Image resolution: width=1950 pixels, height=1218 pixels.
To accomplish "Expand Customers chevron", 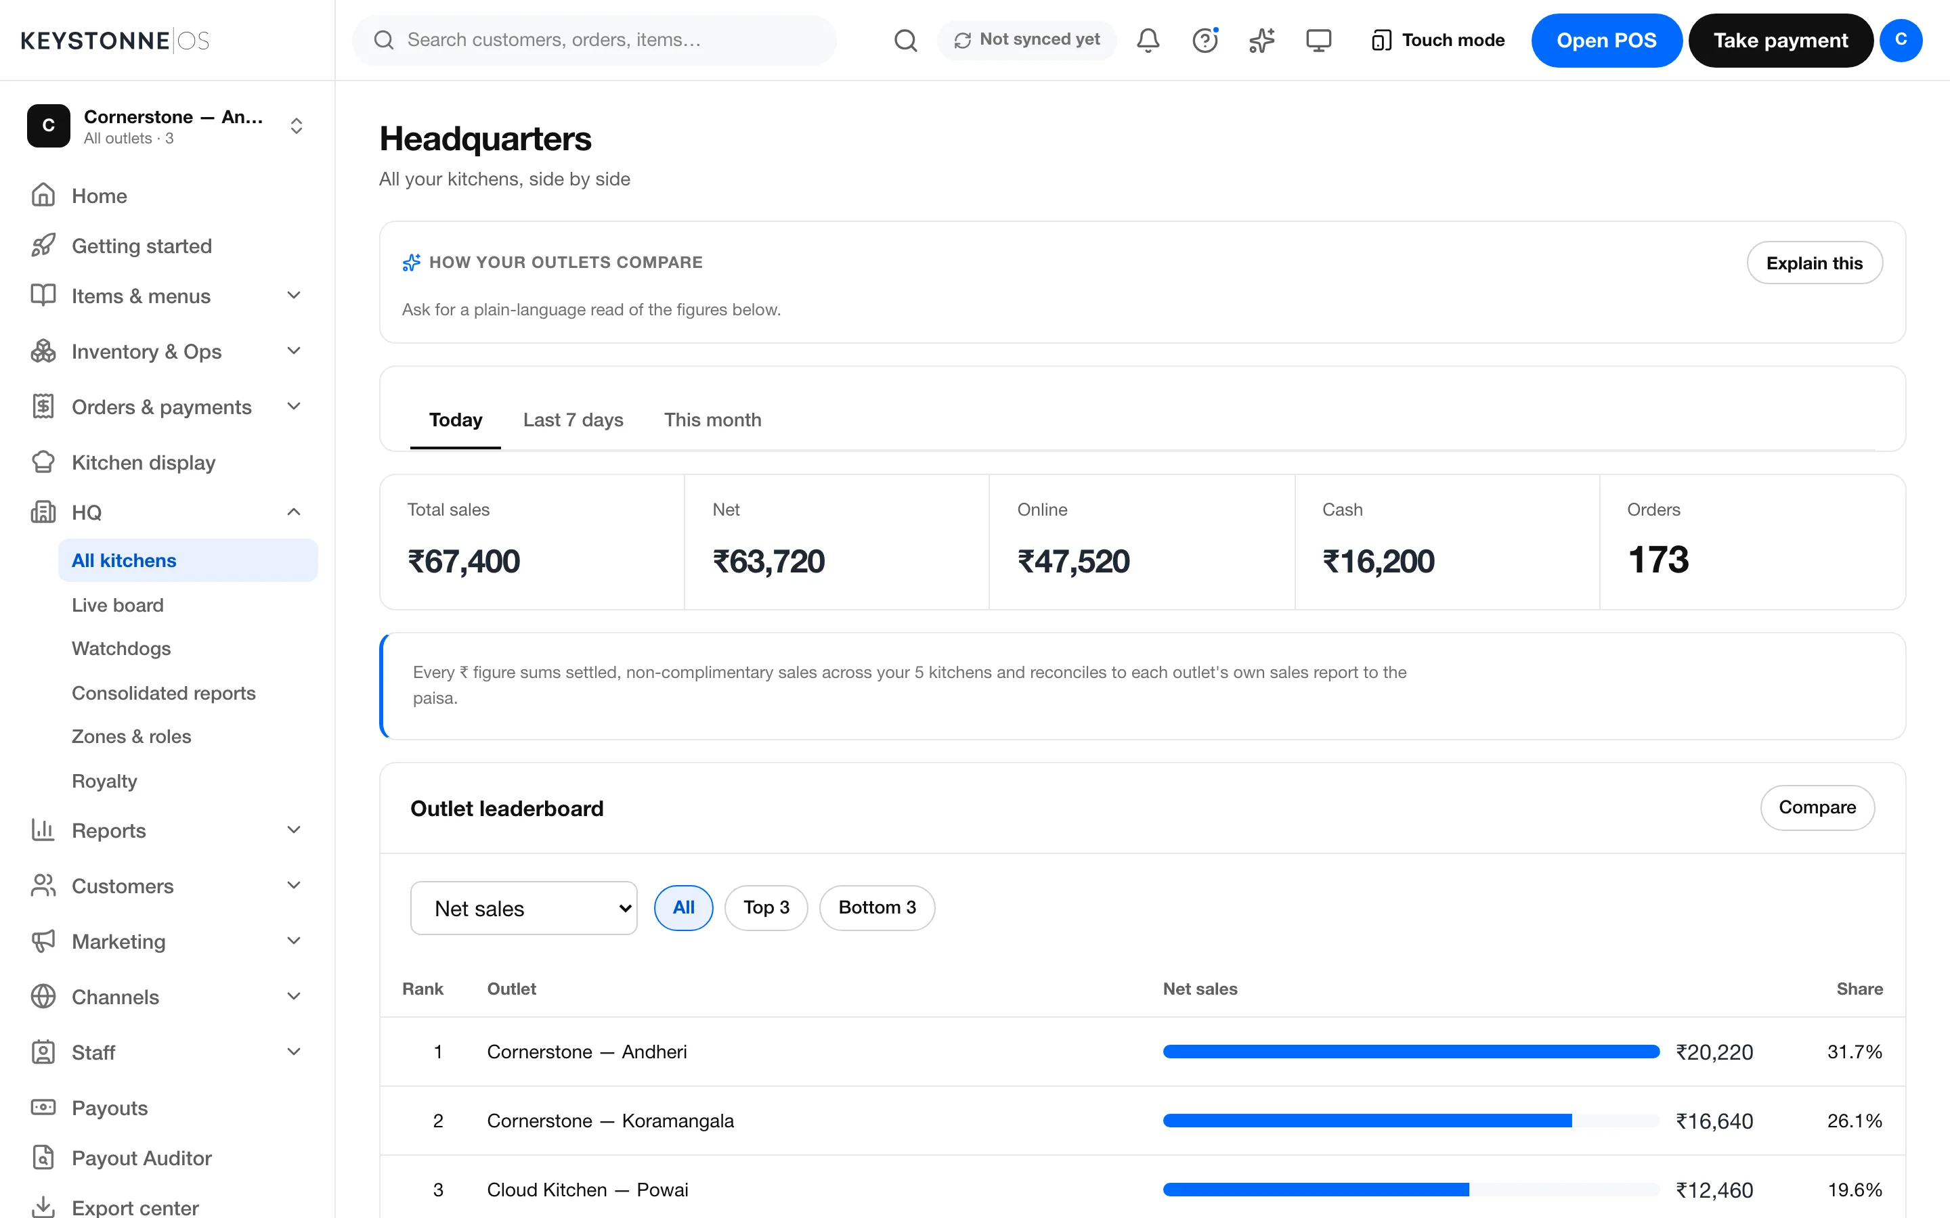I will tap(294, 886).
